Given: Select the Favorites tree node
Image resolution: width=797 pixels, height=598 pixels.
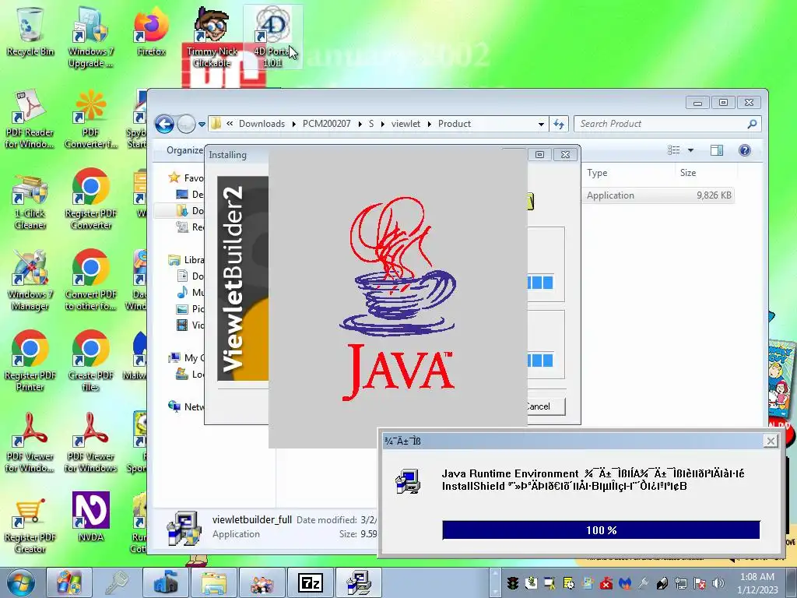Looking at the screenshot, I should coord(185,178).
